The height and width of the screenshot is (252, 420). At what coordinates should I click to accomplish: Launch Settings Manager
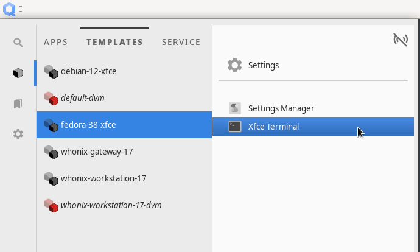[x=281, y=108]
